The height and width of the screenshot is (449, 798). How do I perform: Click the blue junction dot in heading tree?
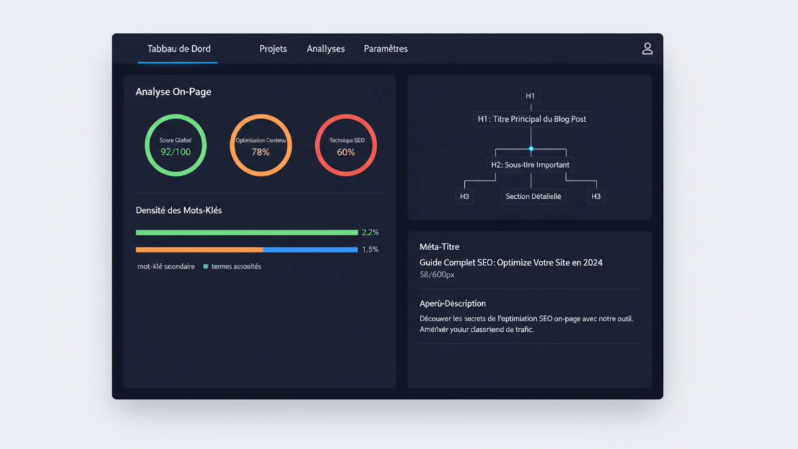pyautogui.click(x=531, y=148)
